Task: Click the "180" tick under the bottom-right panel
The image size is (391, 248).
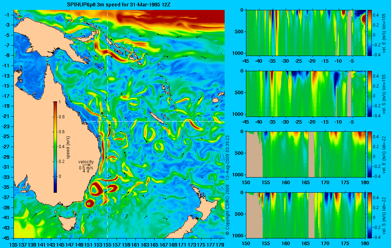Action: [365, 243]
